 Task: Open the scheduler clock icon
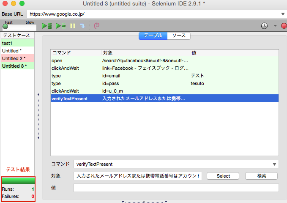click(264, 26)
